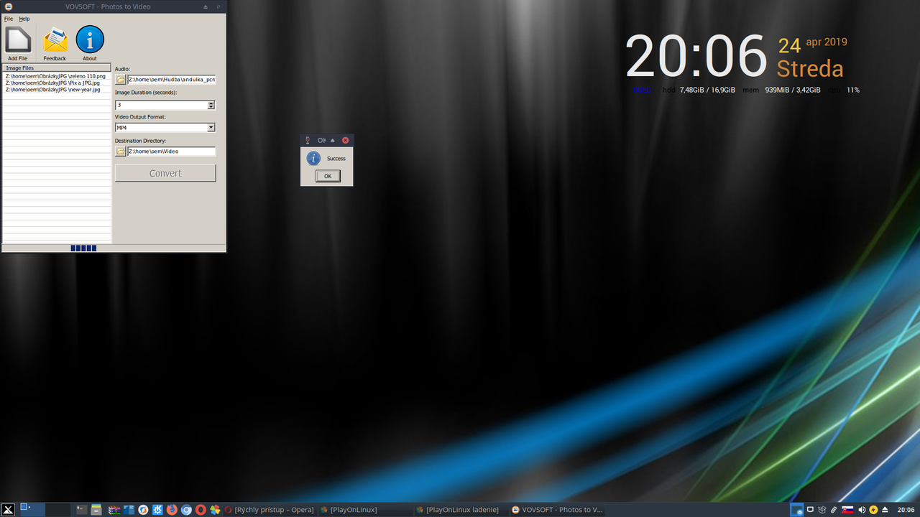Image resolution: width=920 pixels, height=517 pixels.
Task: Click the Image Duration spinner arrows
Action: (211, 105)
